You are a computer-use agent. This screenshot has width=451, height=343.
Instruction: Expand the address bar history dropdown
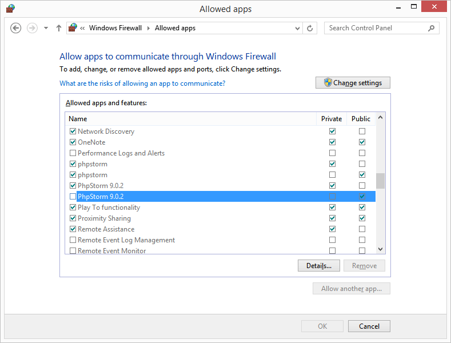pos(297,28)
